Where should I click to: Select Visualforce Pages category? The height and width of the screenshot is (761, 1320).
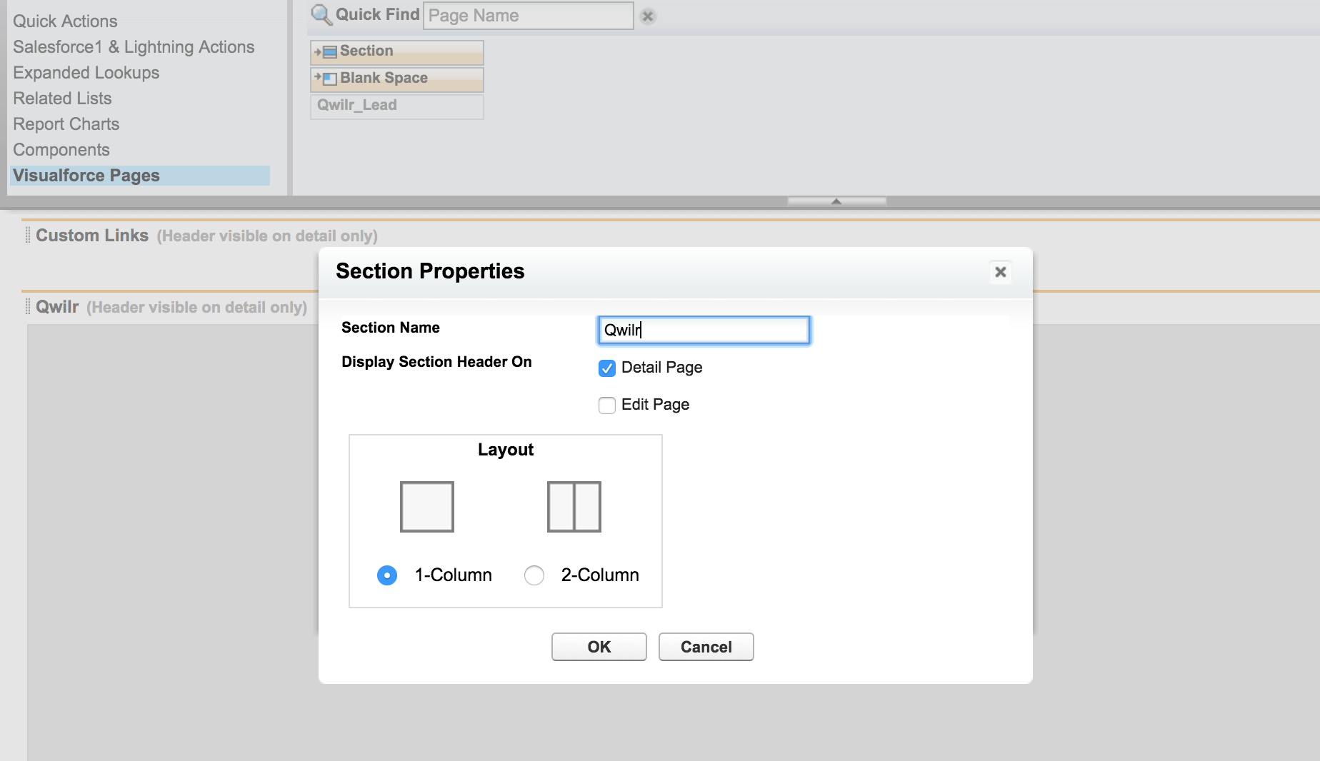click(x=140, y=176)
